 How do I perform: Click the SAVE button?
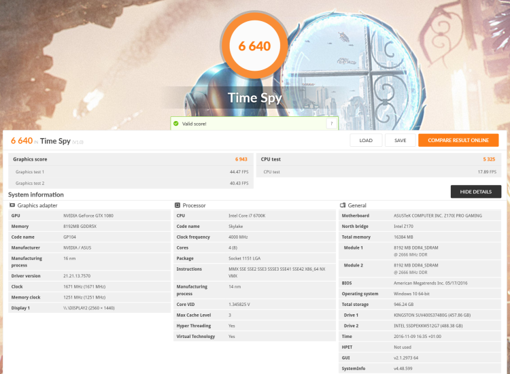pos(400,140)
